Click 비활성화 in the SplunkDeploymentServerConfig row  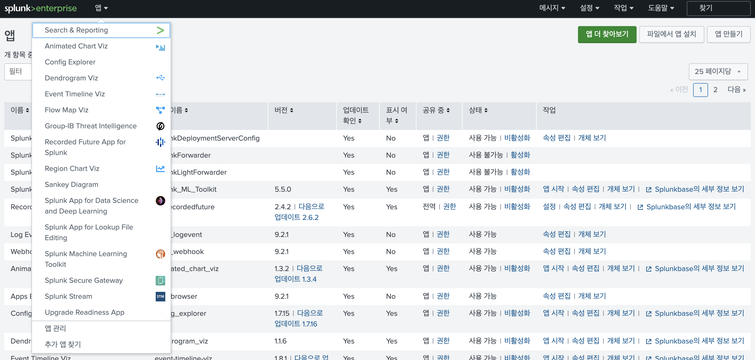[517, 138]
